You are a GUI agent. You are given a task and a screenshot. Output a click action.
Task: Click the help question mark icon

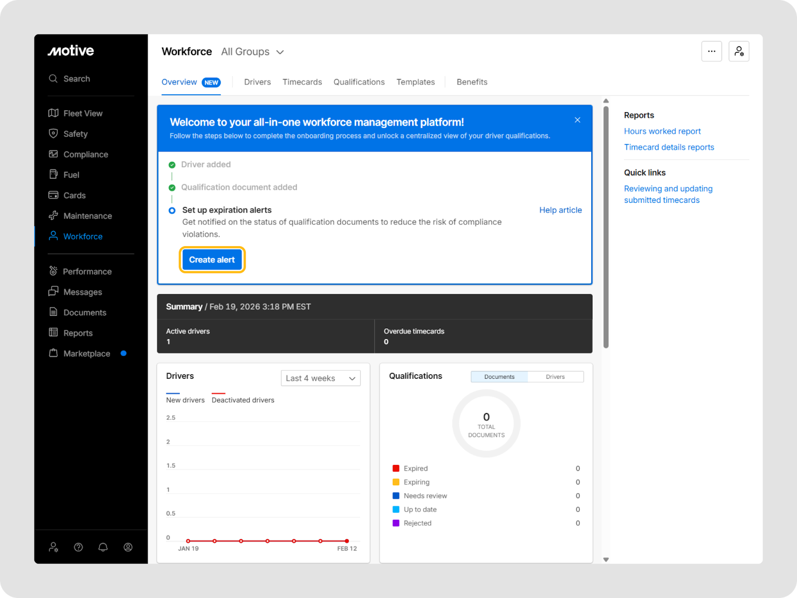pyautogui.click(x=78, y=547)
